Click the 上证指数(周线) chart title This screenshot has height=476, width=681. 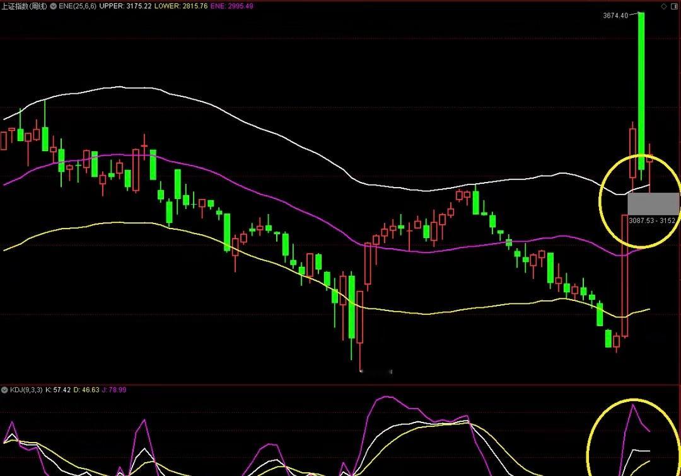pyautogui.click(x=25, y=6)
